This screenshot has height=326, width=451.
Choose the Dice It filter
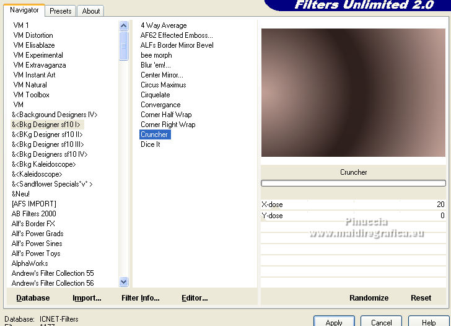point(150,144)
